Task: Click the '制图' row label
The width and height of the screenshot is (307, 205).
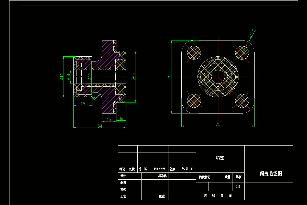Action: pos(123,183)
